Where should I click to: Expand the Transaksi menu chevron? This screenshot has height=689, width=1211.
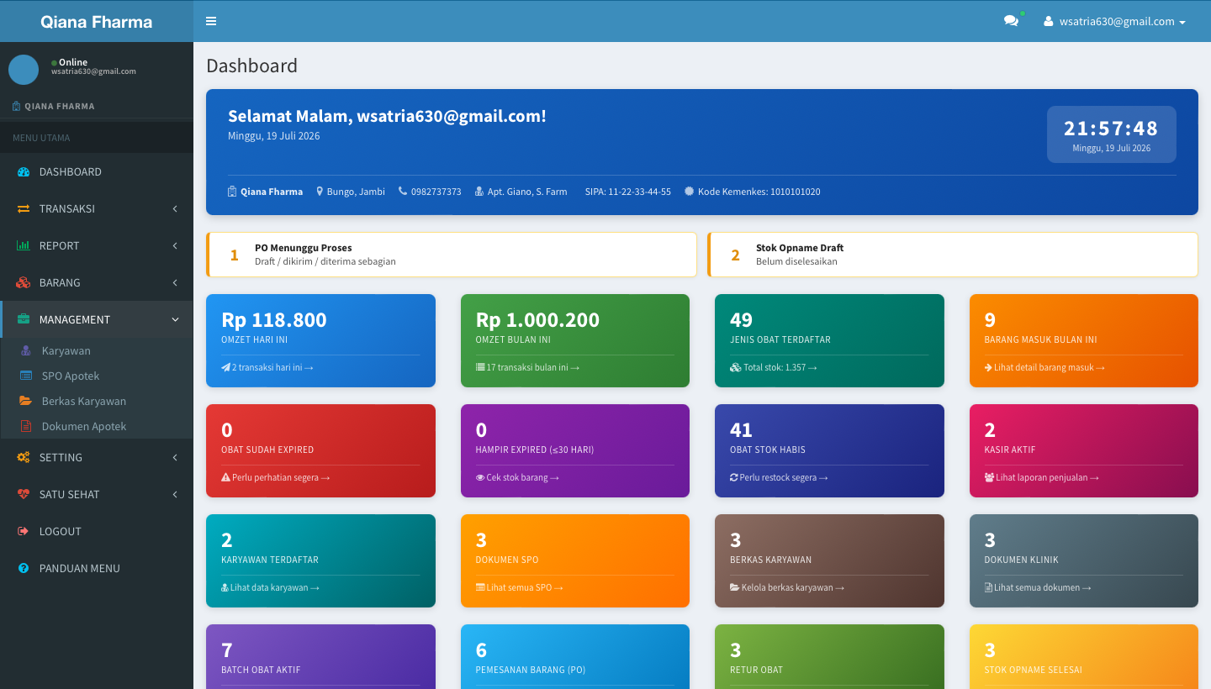click(175, 208)
